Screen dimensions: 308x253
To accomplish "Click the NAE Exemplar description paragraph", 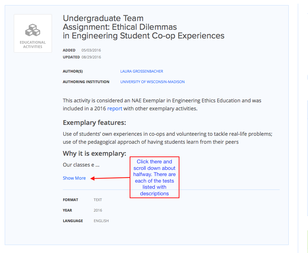I will 162,105.
